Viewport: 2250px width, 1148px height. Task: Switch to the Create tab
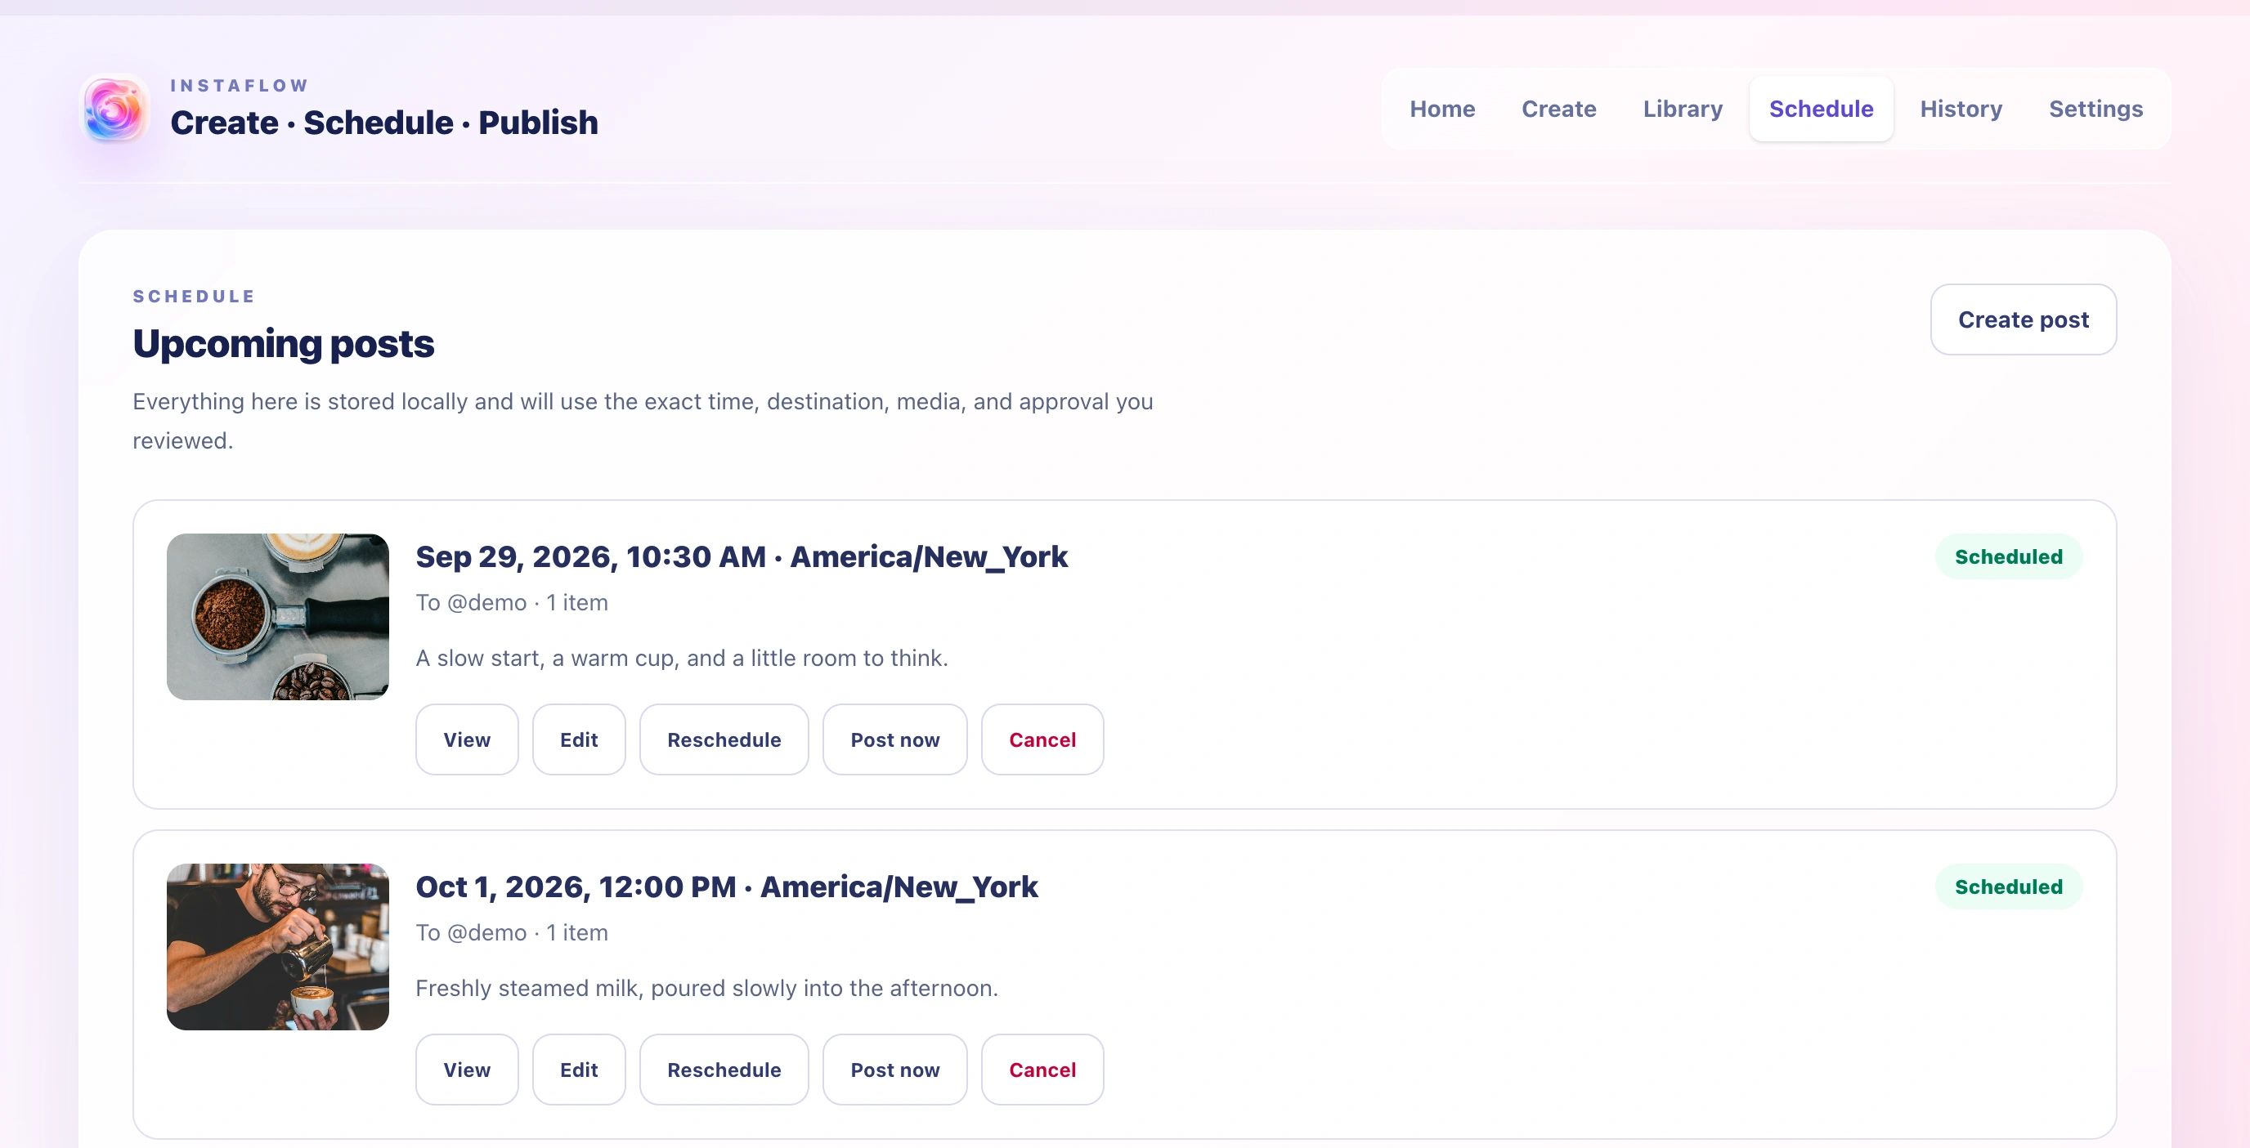(1558, 109)
